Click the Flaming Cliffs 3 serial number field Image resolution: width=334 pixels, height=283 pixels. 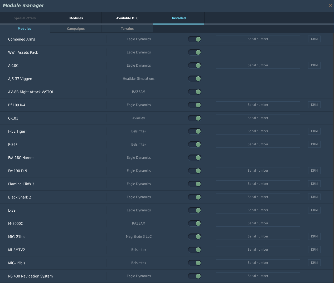(x=258, y=184)
